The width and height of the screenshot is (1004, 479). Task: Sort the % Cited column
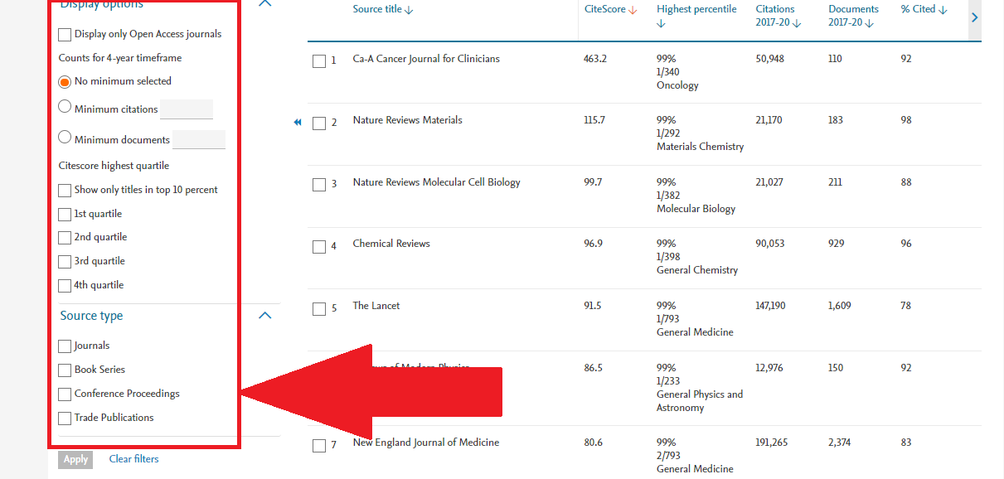point(942,9)
